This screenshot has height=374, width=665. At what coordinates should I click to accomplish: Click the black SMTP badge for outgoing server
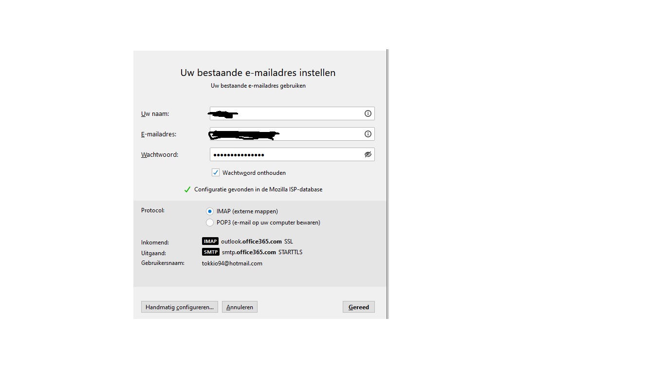[x=211, y=252]
